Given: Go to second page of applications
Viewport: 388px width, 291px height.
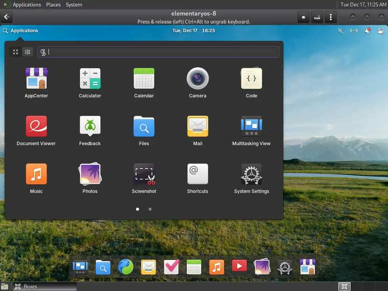Looking at the screenshot, I should (150, 209).
